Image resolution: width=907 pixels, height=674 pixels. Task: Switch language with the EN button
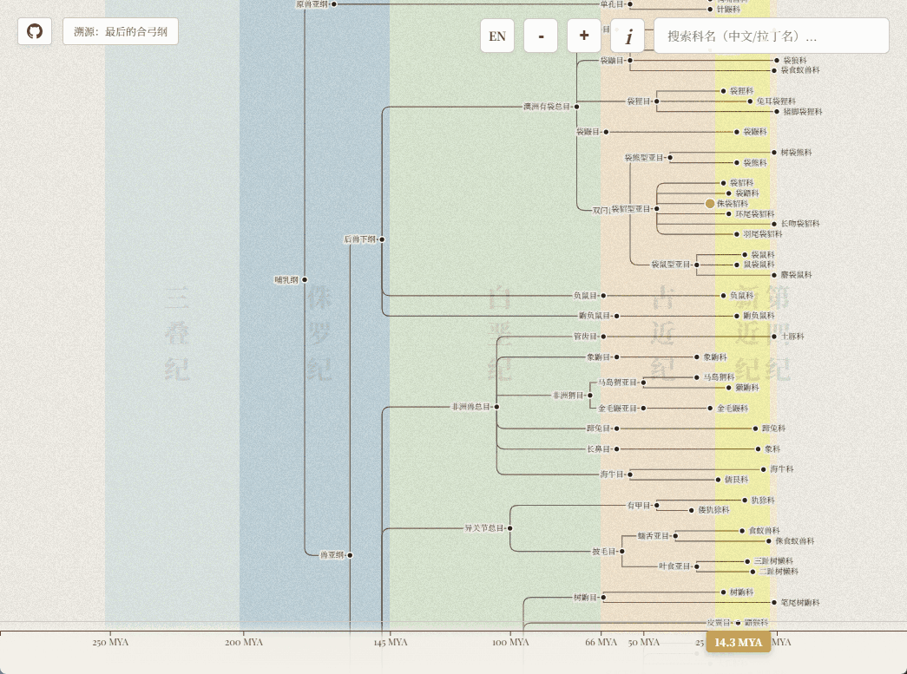(x=497, y=36)
